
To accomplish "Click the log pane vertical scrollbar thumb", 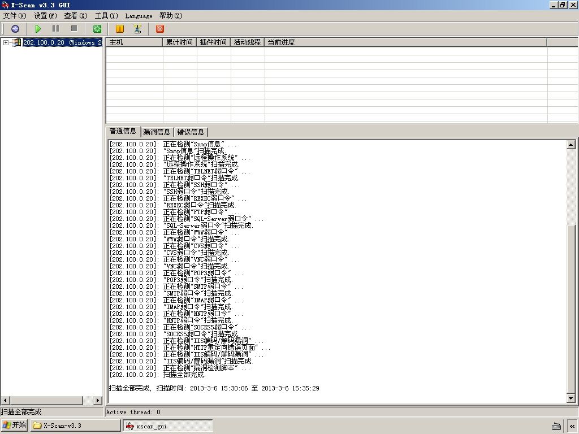I will coord(571,309).
